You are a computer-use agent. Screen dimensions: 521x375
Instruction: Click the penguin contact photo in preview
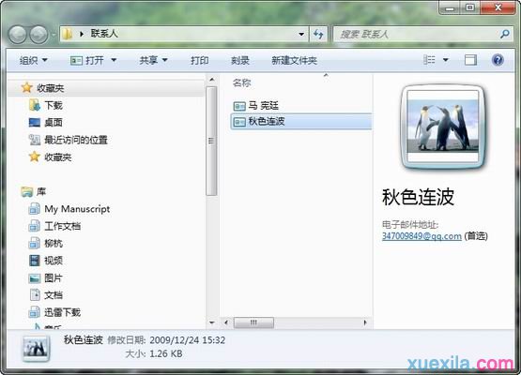443,127
